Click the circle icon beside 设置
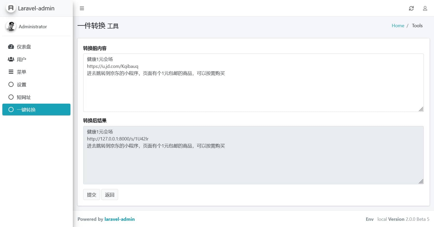Screen dimensions: 434x227 pos(11,84)
